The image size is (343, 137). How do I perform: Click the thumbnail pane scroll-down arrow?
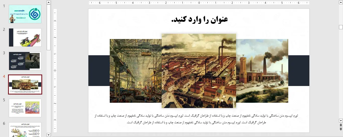tap(49, 135)
